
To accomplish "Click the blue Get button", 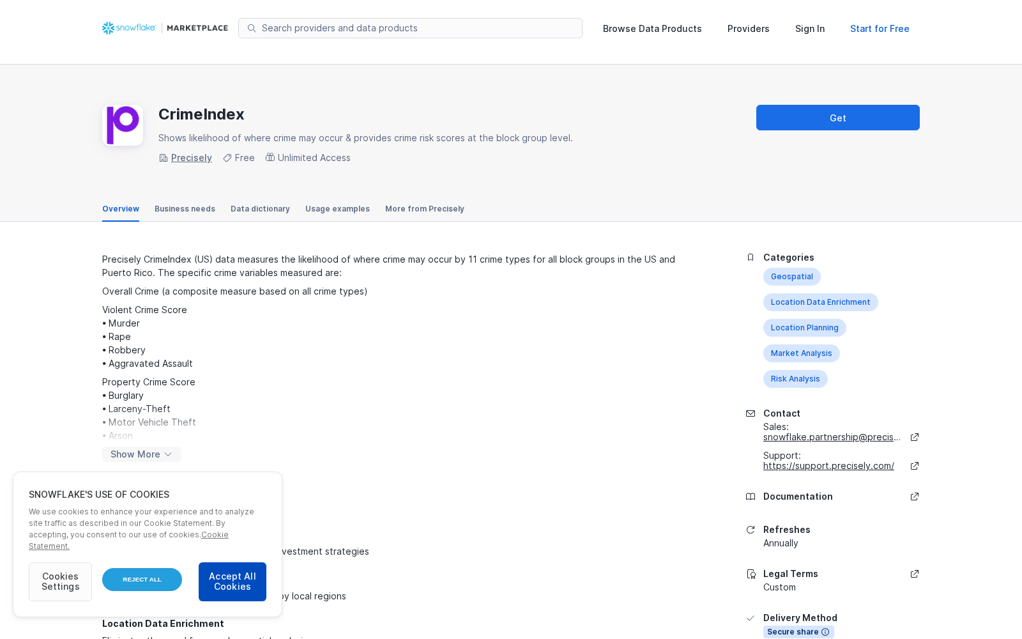I will [838, 118].
